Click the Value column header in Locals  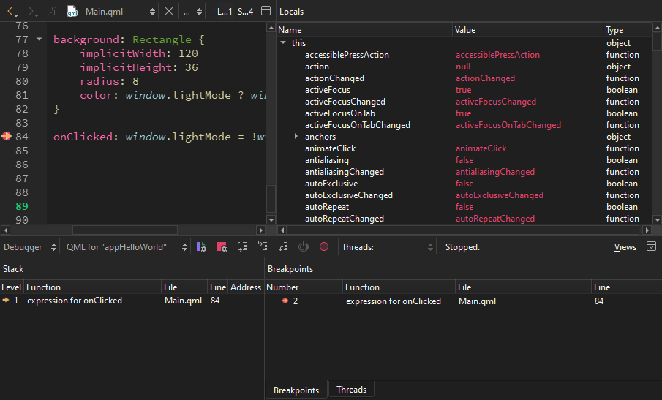527,29
